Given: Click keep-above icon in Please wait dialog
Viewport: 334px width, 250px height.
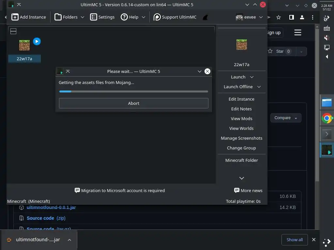Looking at the screenshot, I should click(68, 71).
